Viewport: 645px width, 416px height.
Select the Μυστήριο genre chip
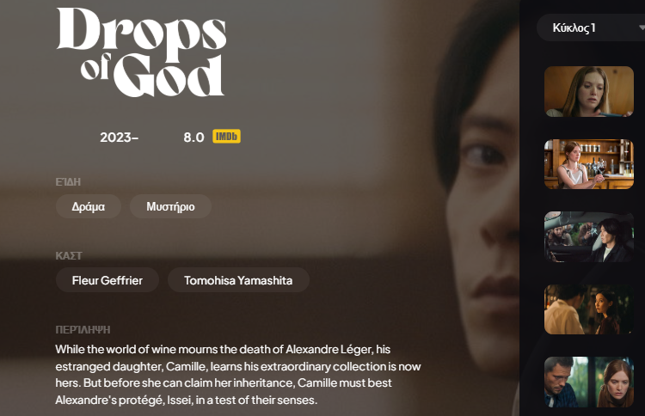[171, 206]
